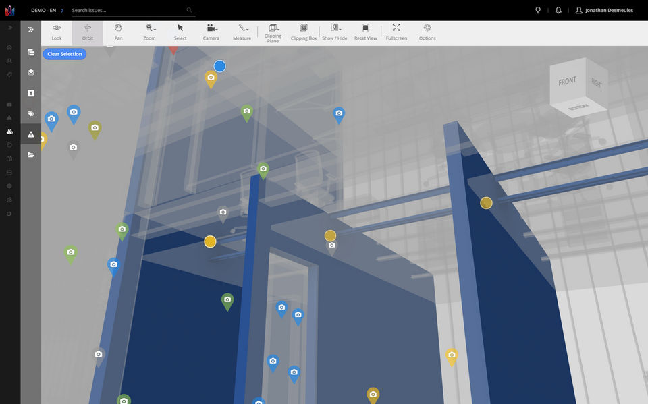This screenshot has width=648, height=404.
Task: Open the user profile sidebar icon
Action: point(9,61)
